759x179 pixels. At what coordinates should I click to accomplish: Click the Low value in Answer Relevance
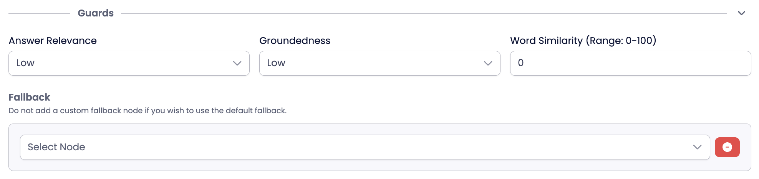pos(25,63)
